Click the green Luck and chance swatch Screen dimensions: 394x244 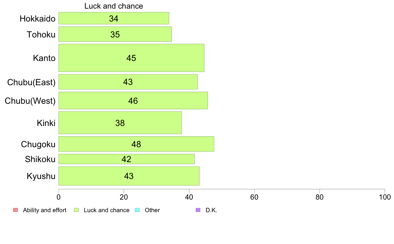[76, 210]
